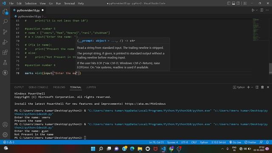Place cursor on line 78 marks code
This screenshot has height=153, width=272.
tap(53, 73)
